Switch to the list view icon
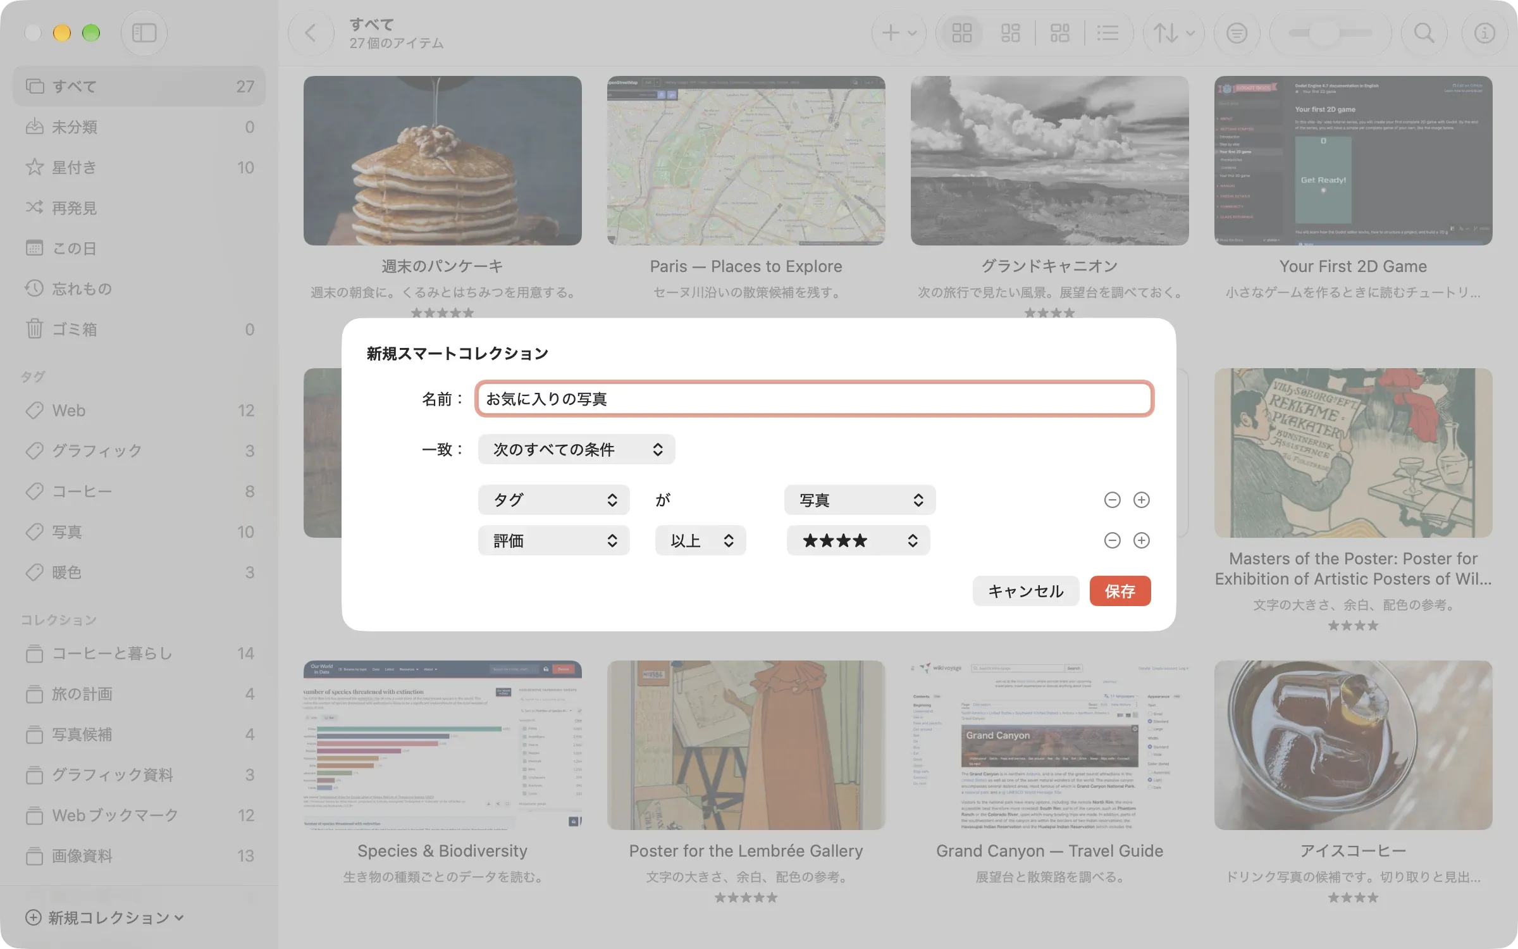1518x949 pixels. 1108,33
